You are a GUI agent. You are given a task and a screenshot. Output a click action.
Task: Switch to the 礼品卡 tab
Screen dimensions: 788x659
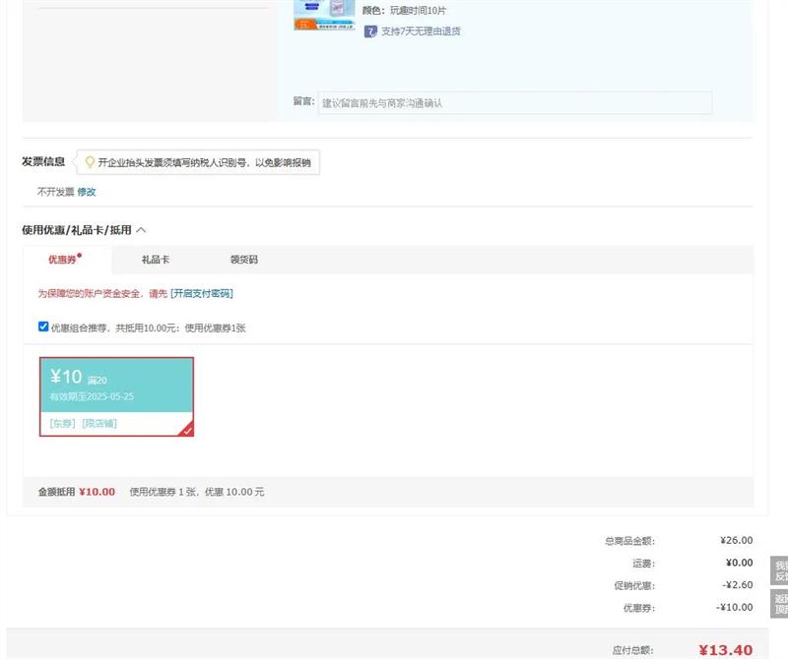pos(156,260)
